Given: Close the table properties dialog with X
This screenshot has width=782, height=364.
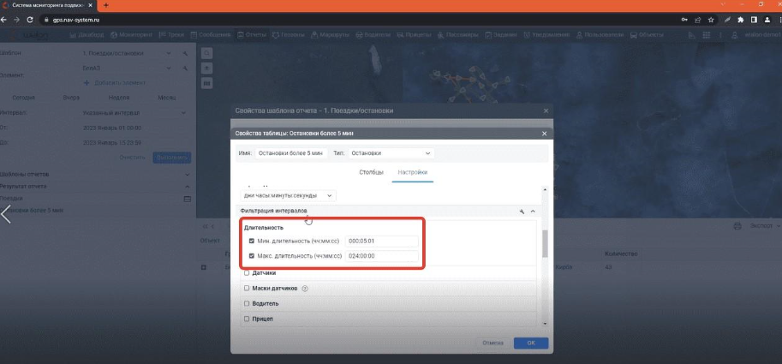Looking at the screenshot, I should [544, 134].
